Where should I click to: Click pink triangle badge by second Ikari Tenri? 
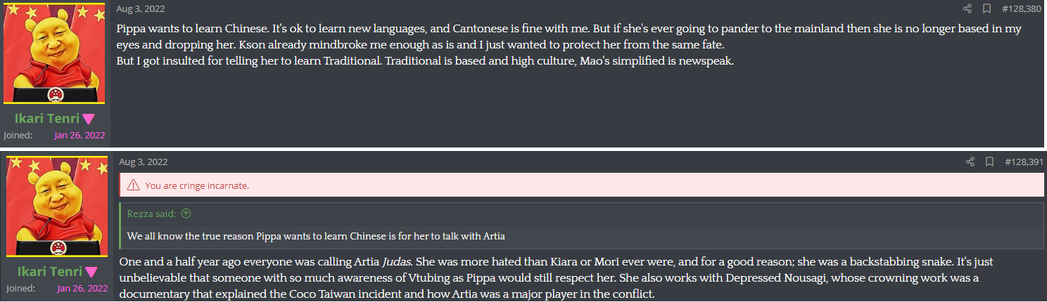[x=91, y=272]
